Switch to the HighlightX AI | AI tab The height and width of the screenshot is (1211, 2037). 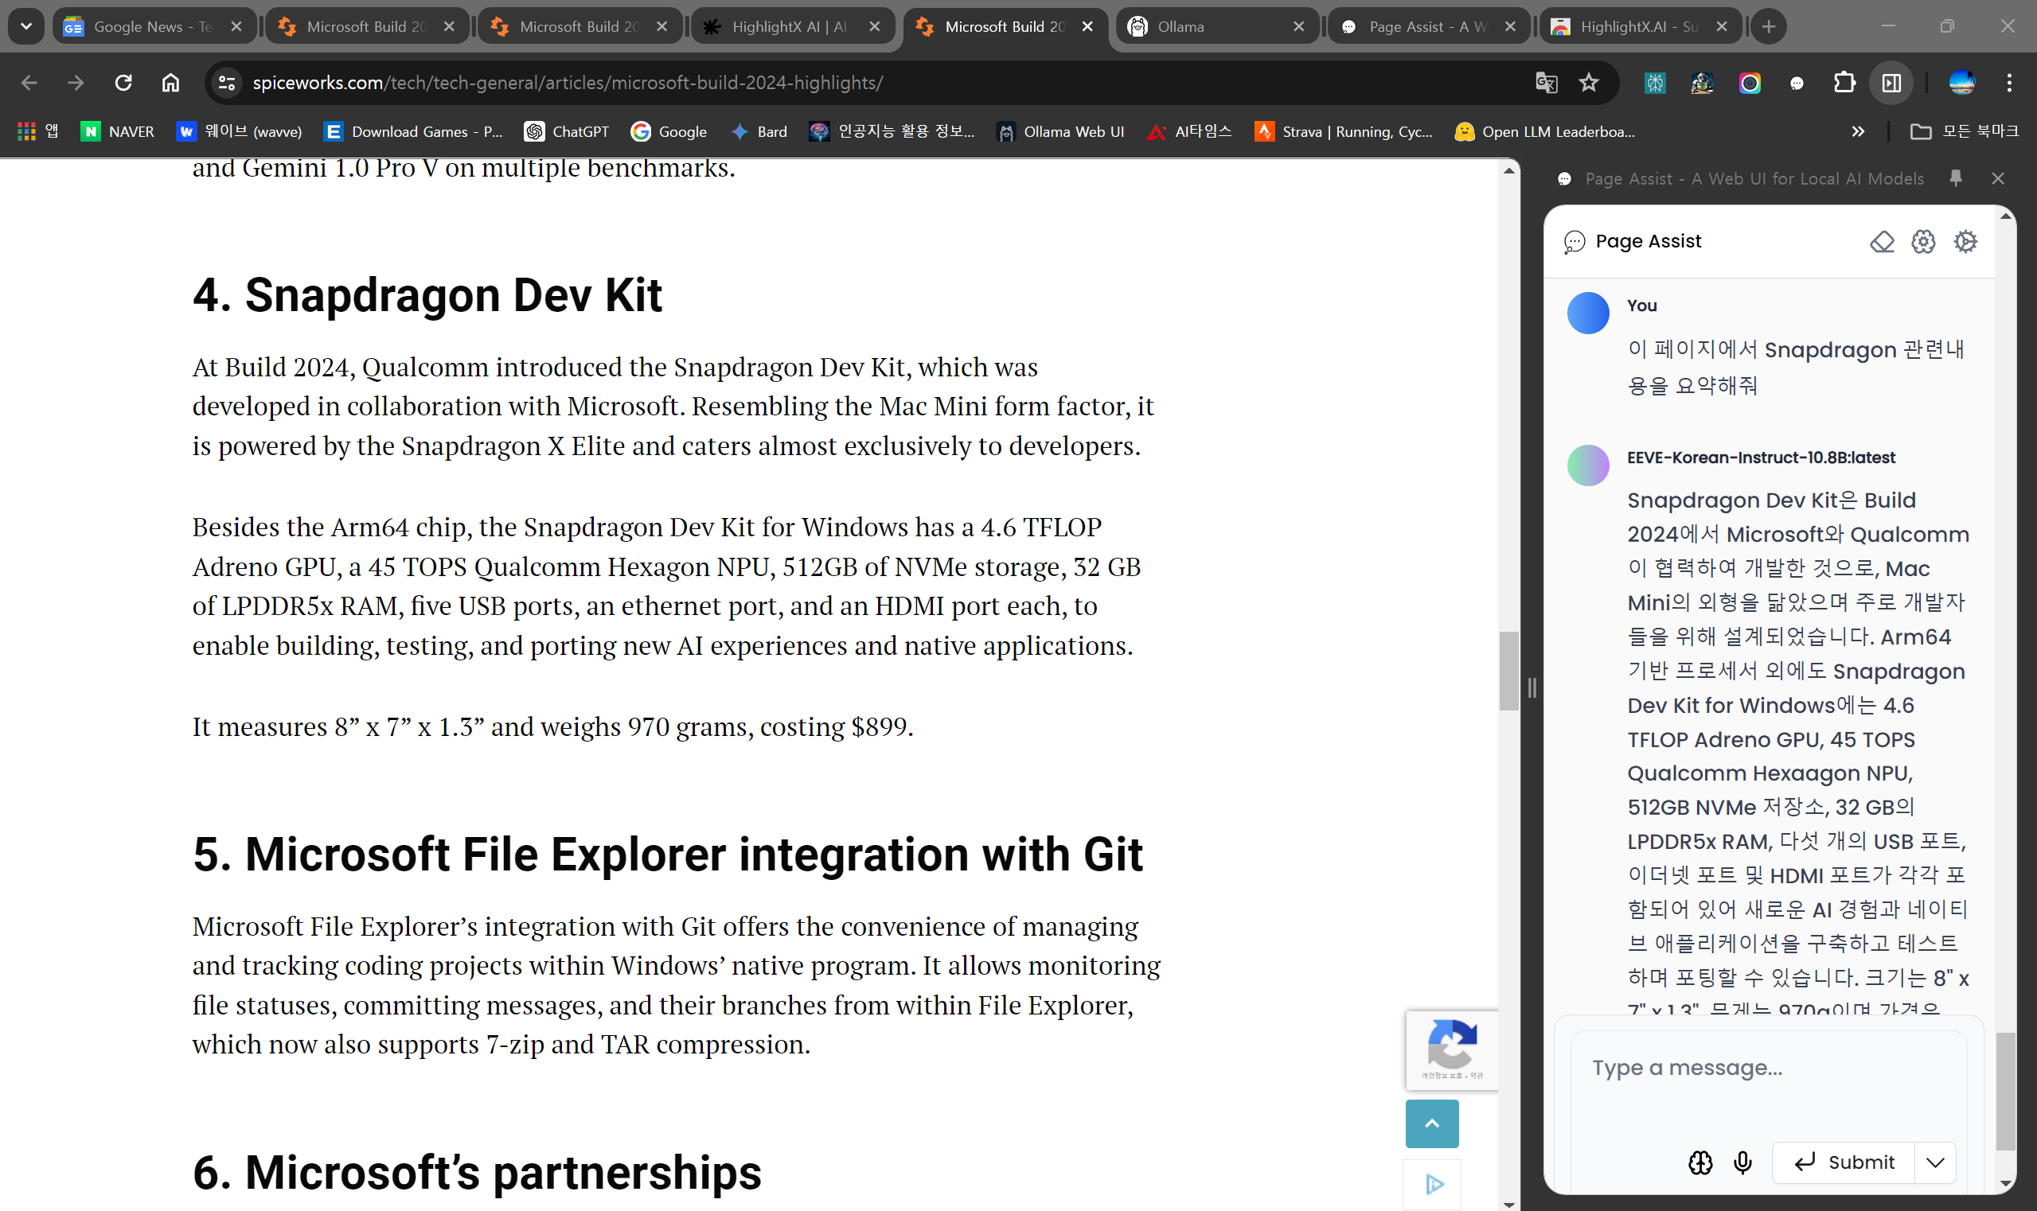click(792, 26)
